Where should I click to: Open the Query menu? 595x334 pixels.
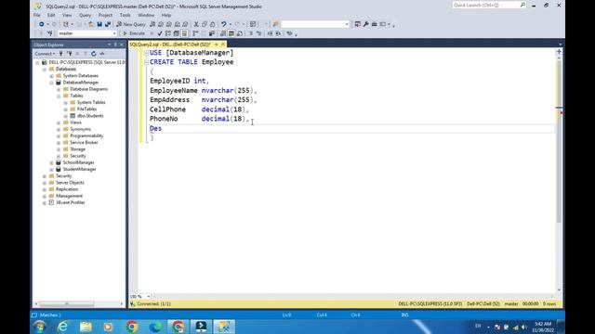85,15
